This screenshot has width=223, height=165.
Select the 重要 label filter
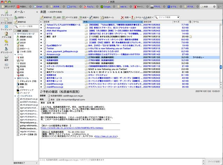20,57
